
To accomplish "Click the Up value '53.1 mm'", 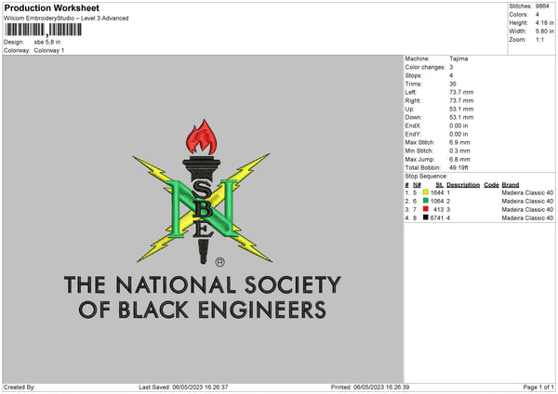I will coord(461,109).
